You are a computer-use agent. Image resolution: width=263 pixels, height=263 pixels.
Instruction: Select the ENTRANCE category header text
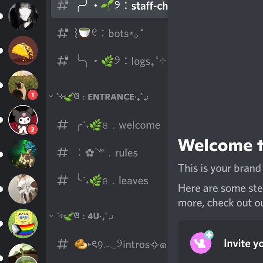(x=111, y=97)
